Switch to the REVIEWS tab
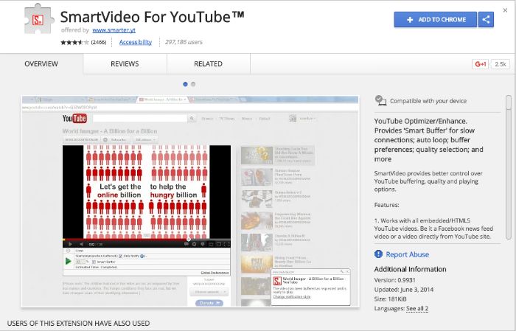The height and width of the screenshot is (331, 516). click(x=125, y=64)
